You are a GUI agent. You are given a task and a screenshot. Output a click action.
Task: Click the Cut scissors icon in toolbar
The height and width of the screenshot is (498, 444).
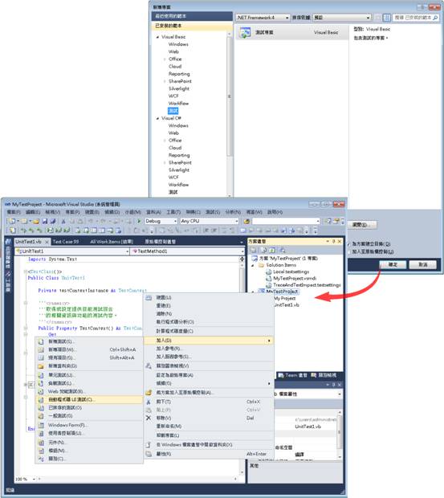tap(63, 221)
